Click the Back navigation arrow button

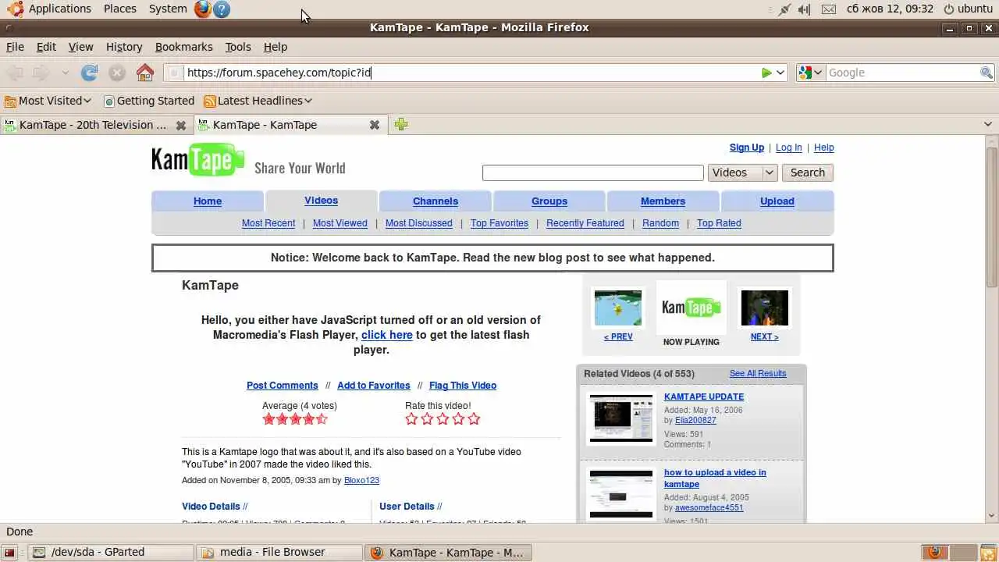click(x=16, y=73)
